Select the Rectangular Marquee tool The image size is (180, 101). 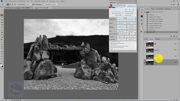click(2, 13)
